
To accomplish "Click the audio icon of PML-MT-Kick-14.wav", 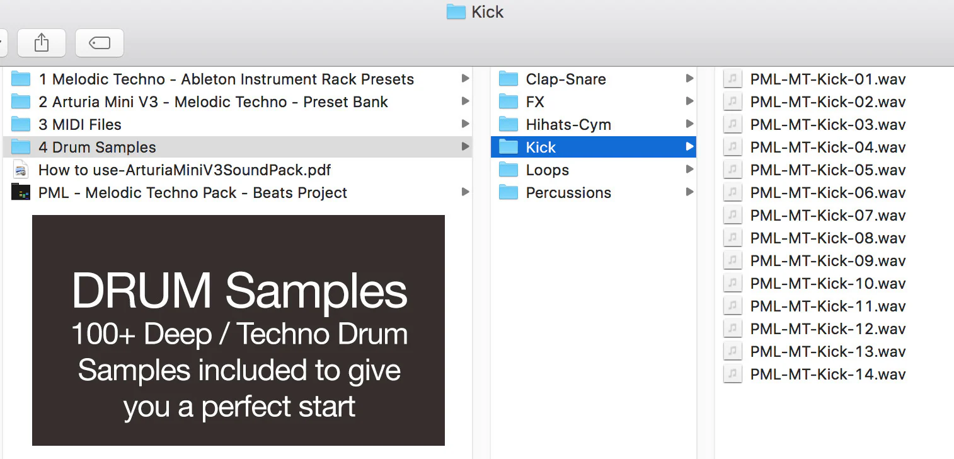I will coord(732,374).
